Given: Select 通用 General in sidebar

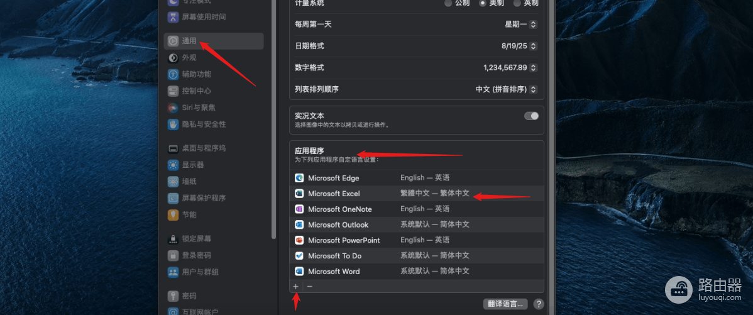Looking at the screenshot, I should [214, 41].
